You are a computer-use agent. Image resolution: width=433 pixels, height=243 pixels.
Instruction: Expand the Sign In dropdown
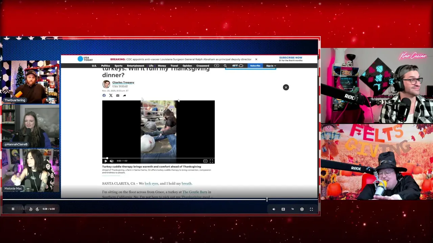pyautogui.click(x=271, y=66)
